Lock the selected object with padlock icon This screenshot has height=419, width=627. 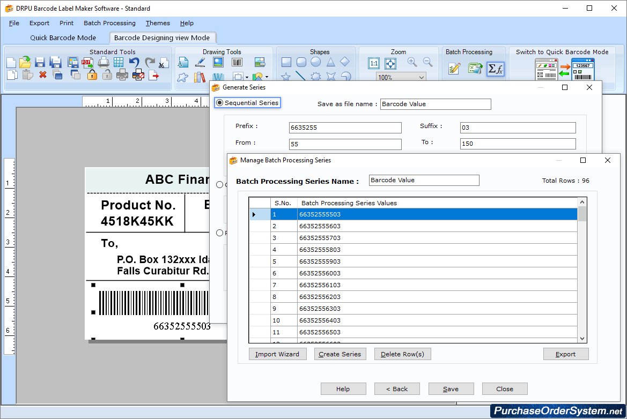click(92, 76)
